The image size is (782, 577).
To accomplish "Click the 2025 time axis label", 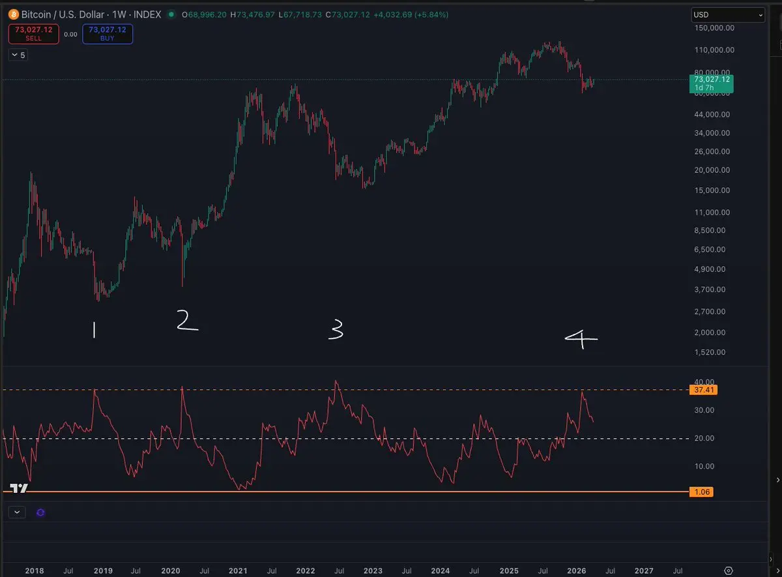I will pos(508,570).
